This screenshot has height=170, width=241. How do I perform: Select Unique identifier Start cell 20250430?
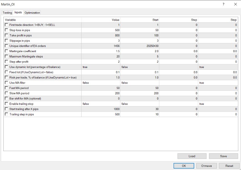140,46
